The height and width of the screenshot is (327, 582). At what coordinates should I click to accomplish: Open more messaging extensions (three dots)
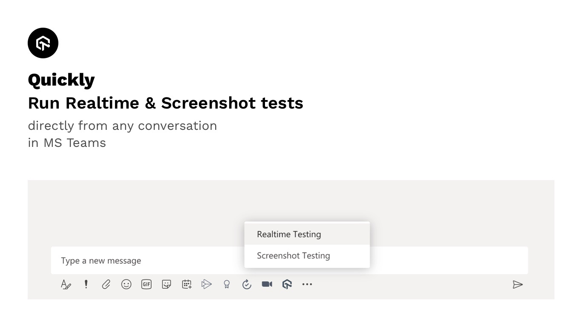pos(307,284)
